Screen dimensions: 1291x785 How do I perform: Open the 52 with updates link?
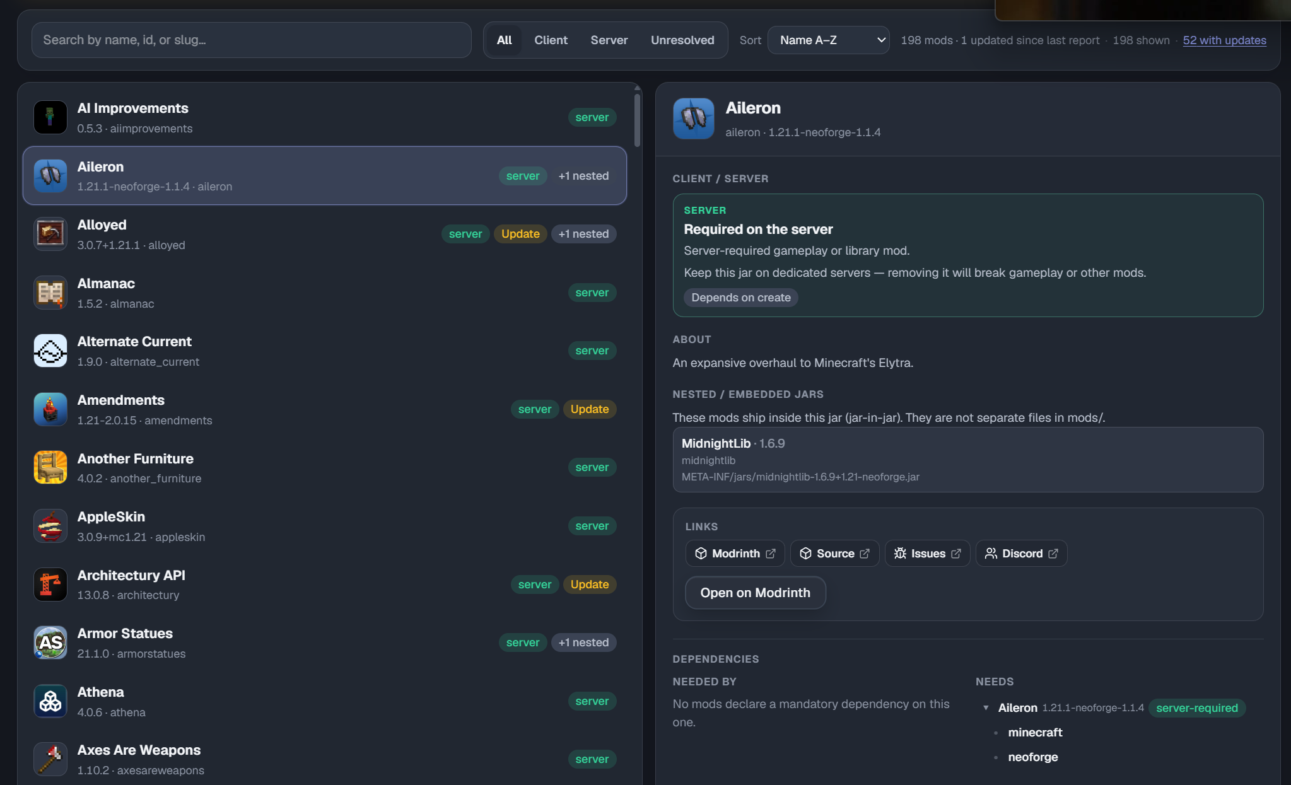(1224, 40)
